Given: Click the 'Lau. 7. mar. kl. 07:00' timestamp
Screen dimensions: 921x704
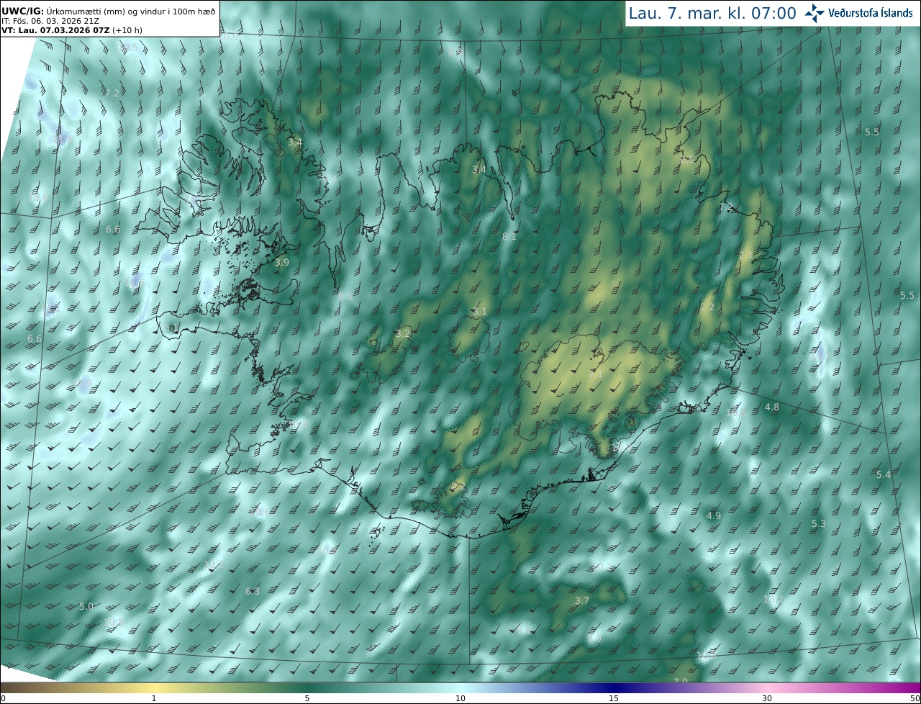Looking at the screenshot, I should pyautogui.click(x=712, y=13).
